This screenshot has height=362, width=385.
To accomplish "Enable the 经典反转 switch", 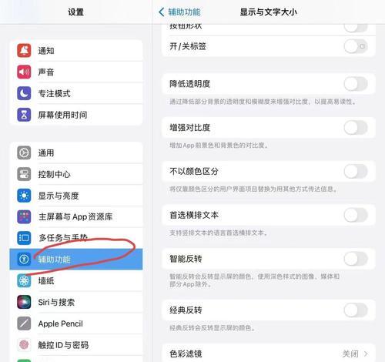I will pos(356,310).
